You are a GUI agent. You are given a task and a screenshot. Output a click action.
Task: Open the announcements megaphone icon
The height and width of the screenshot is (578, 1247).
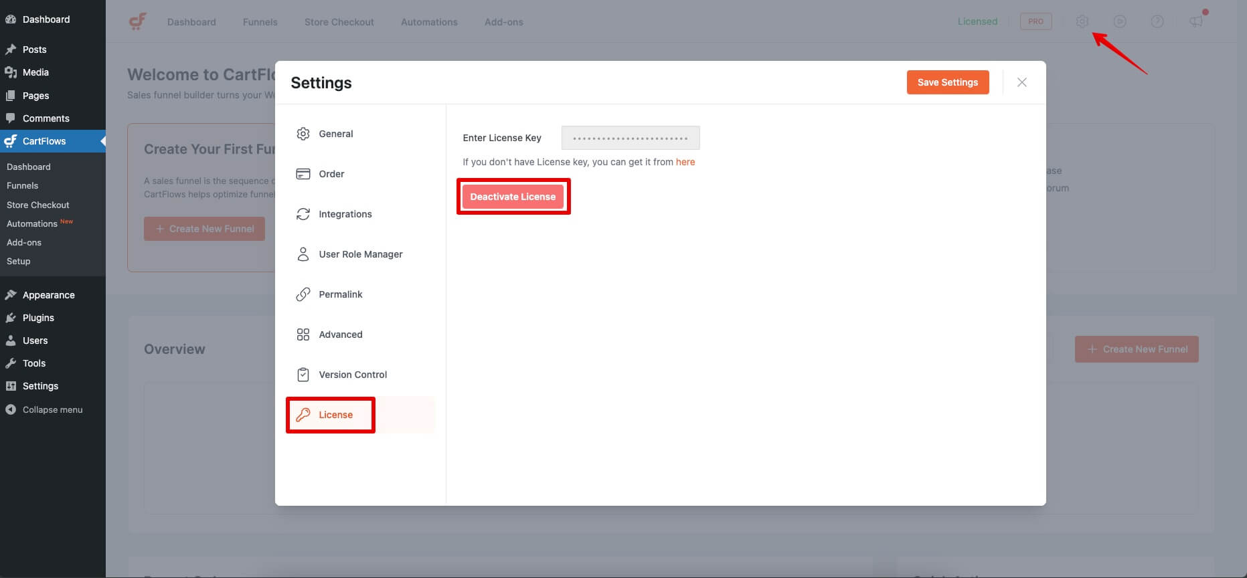pos(1195,21)
